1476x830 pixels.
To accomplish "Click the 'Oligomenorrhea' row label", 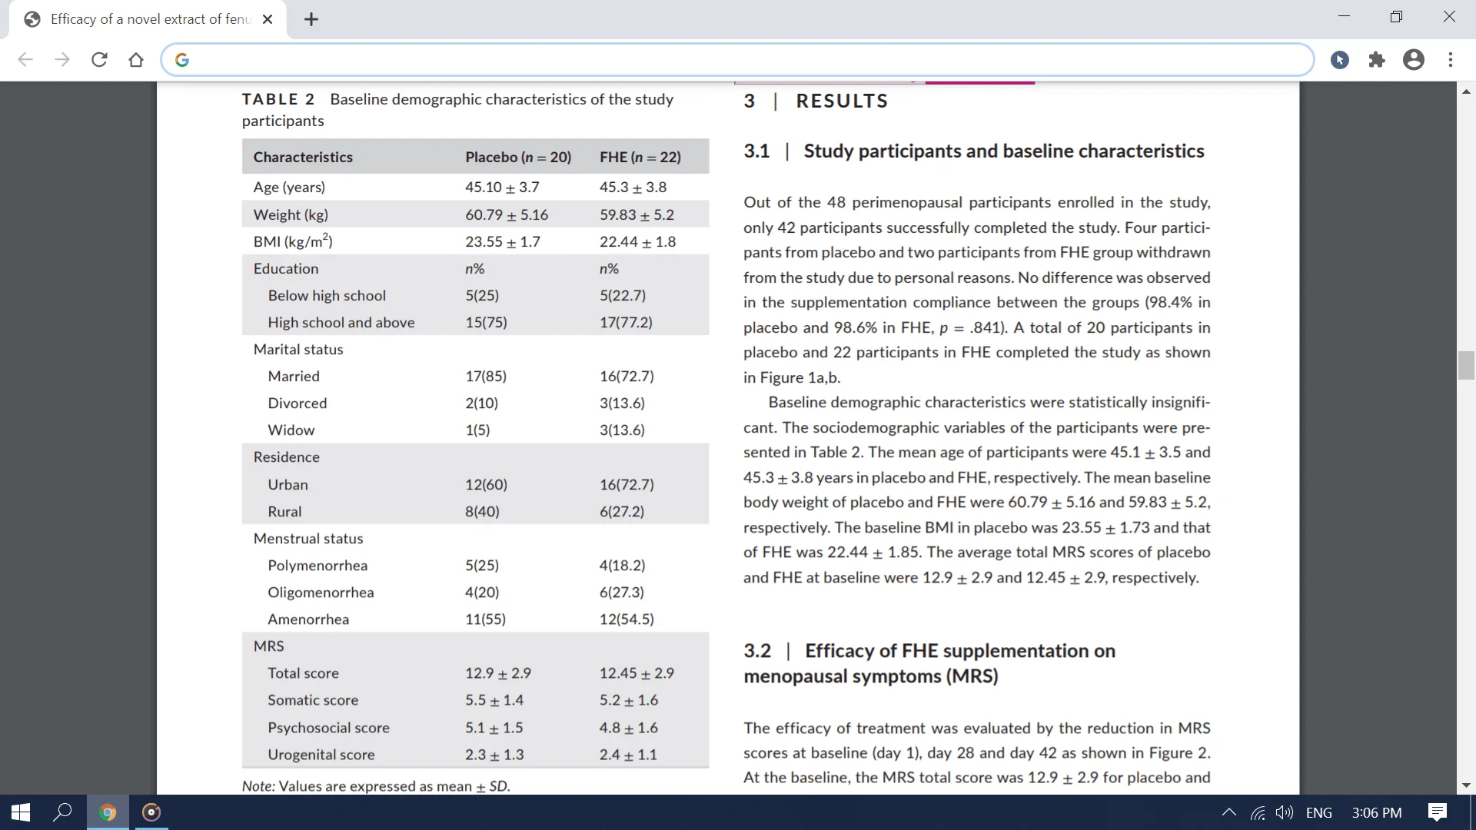I will tap(321, 592).
